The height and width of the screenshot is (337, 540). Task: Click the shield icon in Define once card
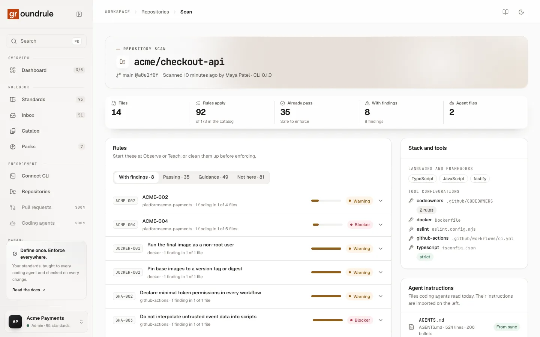pos(15,254)
